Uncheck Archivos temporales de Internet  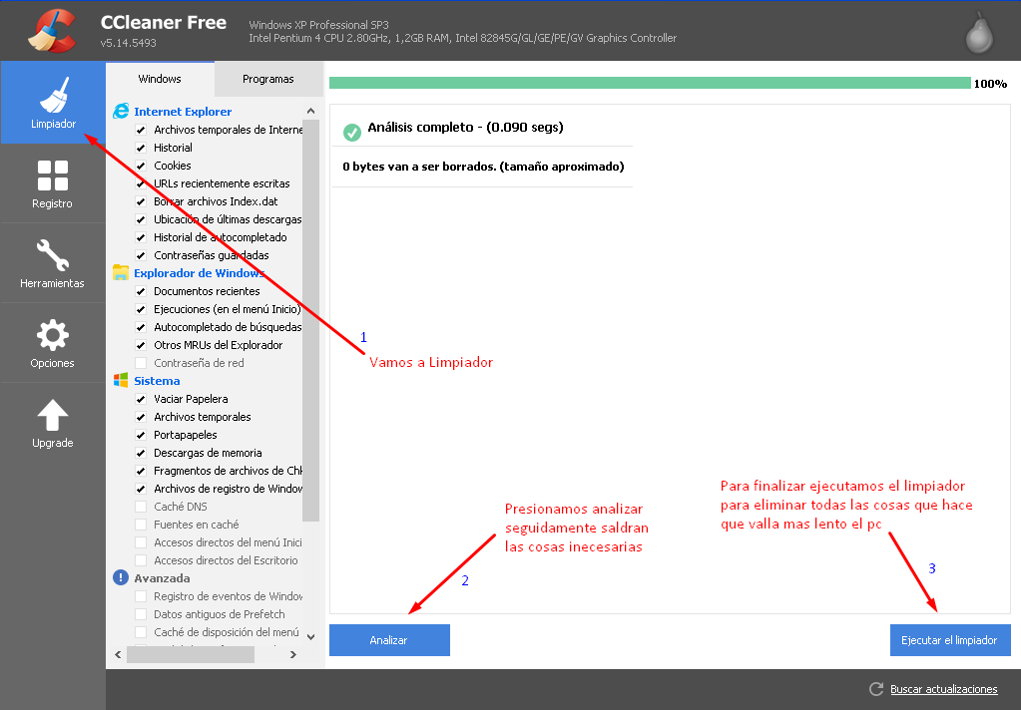pos(141,130)
